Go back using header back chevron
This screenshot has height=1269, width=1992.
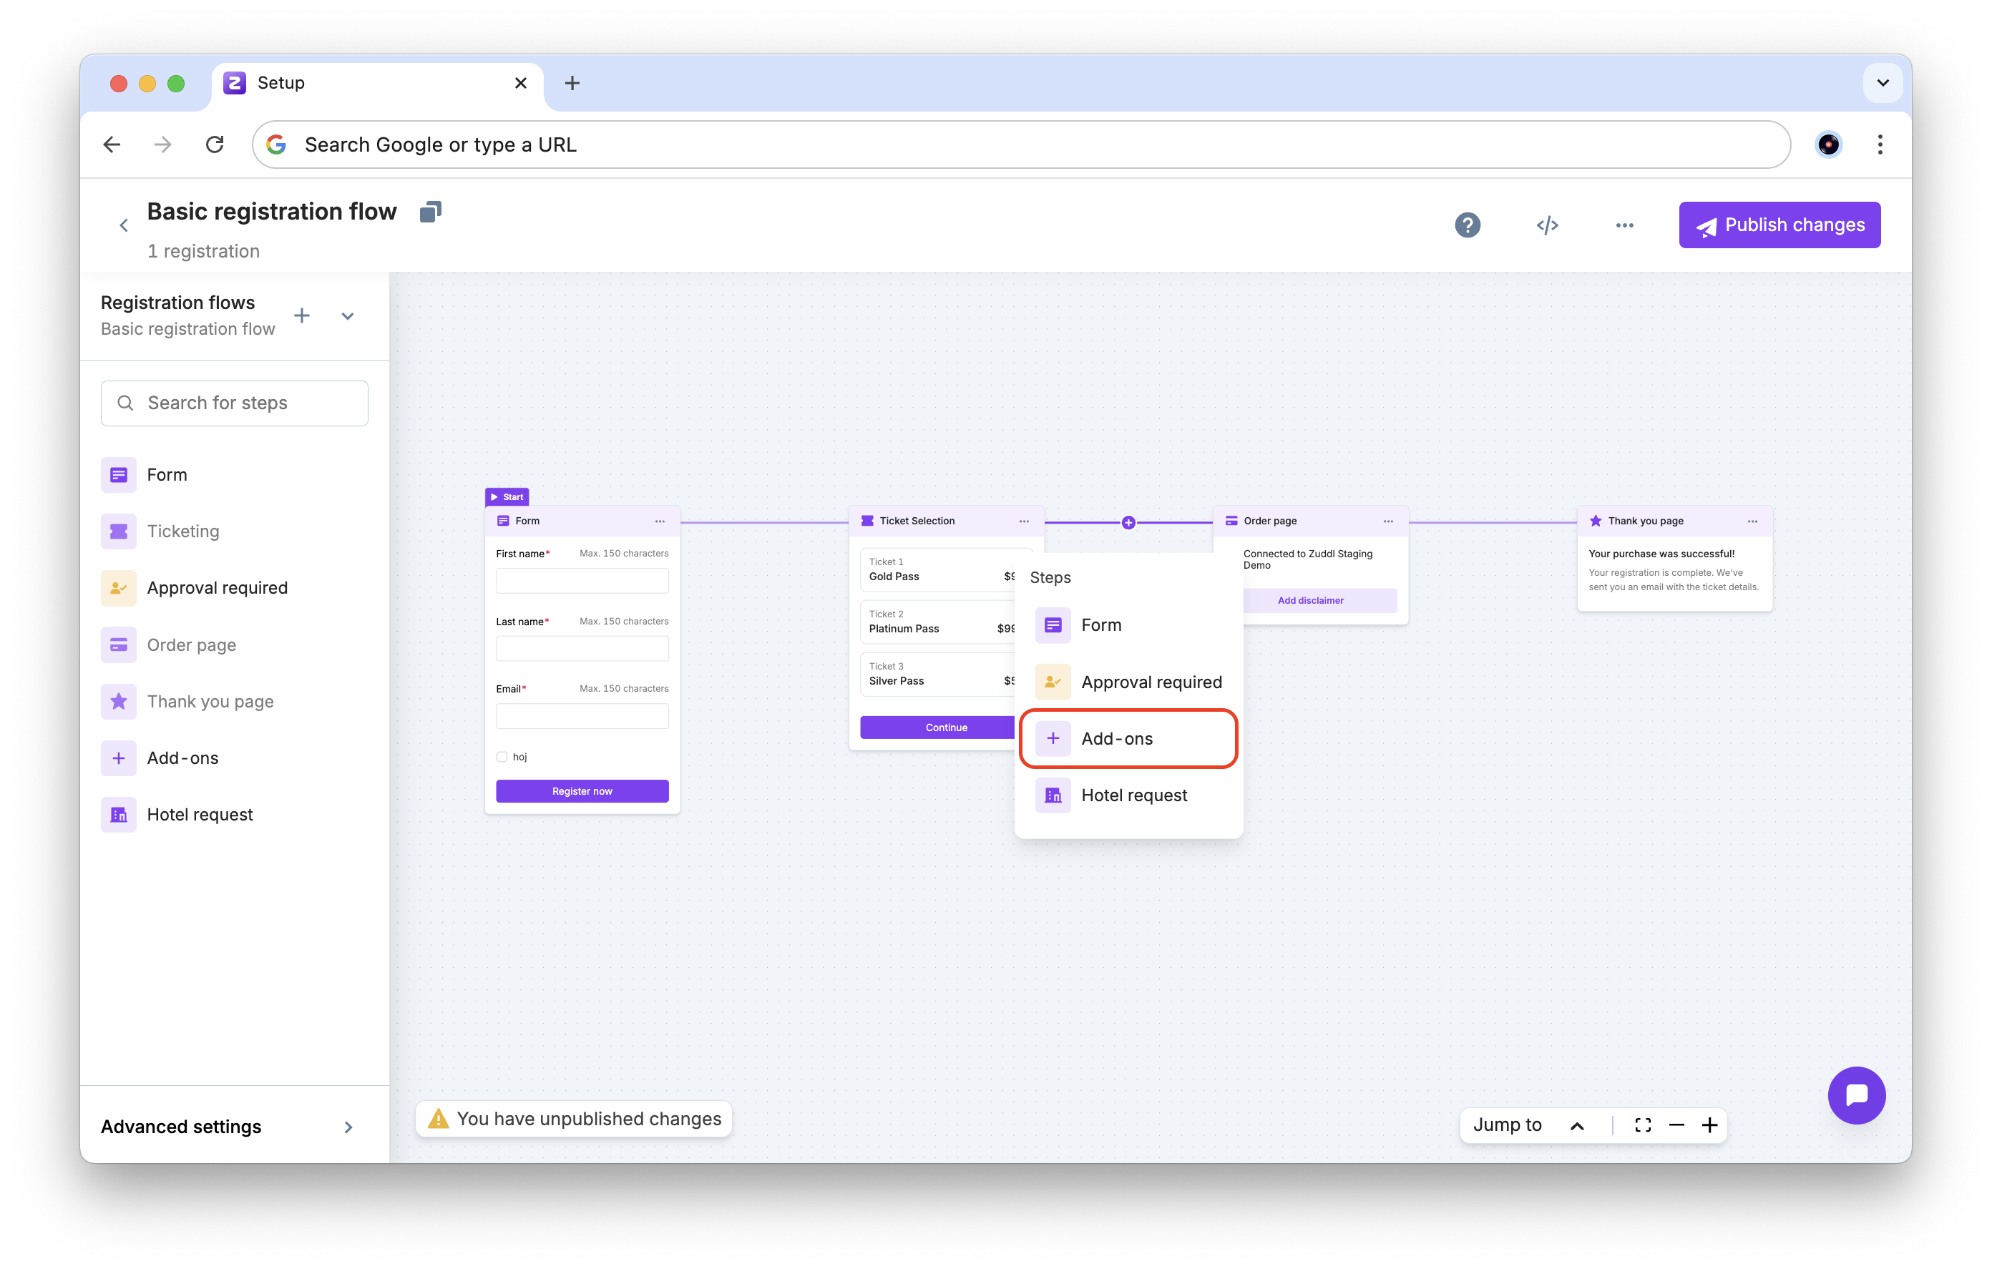124,225
